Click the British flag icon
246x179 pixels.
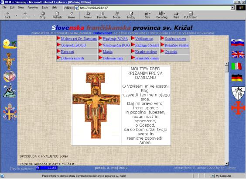238,54
